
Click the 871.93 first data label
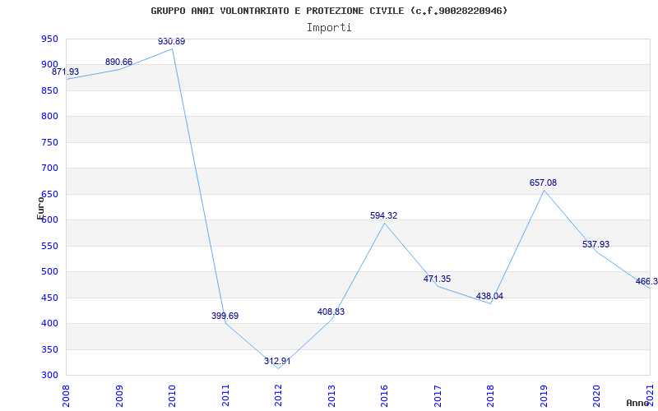point(66,72)
